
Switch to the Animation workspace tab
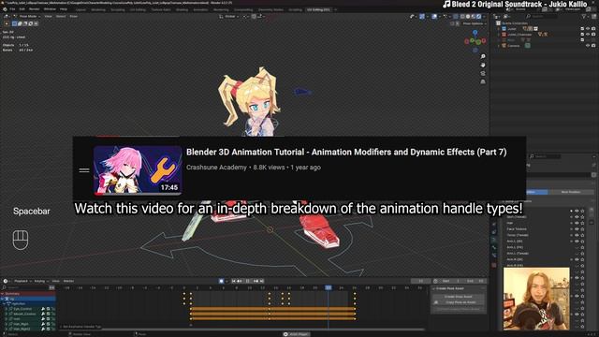(200, 9)
